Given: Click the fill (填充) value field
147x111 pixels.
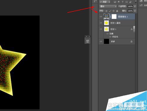Looking at the screenshot, I should (x=130, y=11).
